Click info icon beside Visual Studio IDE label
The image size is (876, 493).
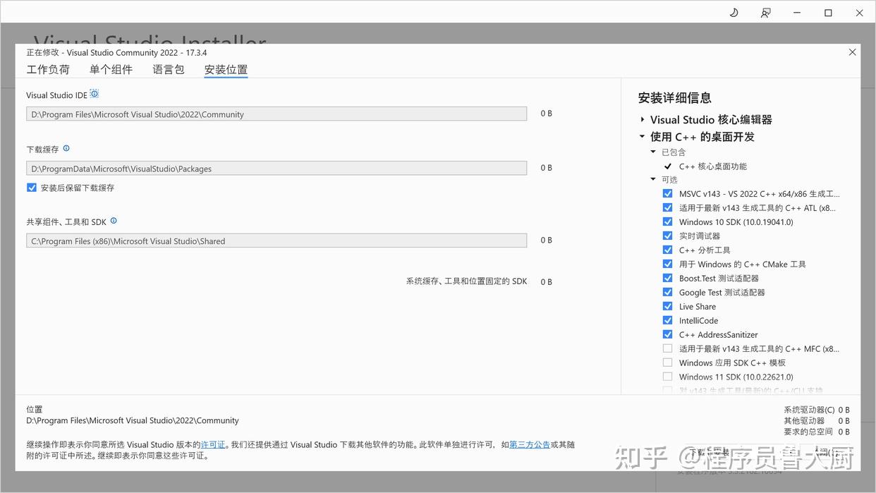point(95,94)
